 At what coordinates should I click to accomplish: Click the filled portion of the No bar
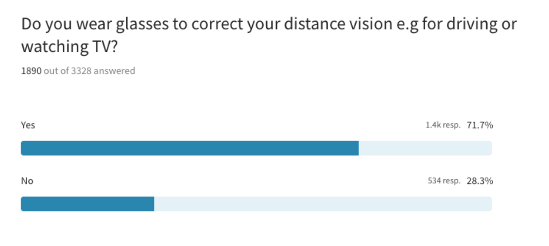click(x=87, y=204)
